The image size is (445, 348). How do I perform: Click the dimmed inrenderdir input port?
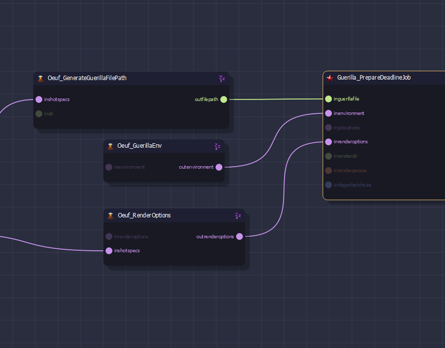pos(328,156)
